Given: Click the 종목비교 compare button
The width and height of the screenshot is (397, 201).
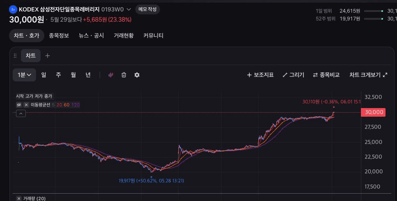Looking at the screenshot, I should [x=326, y=75].
